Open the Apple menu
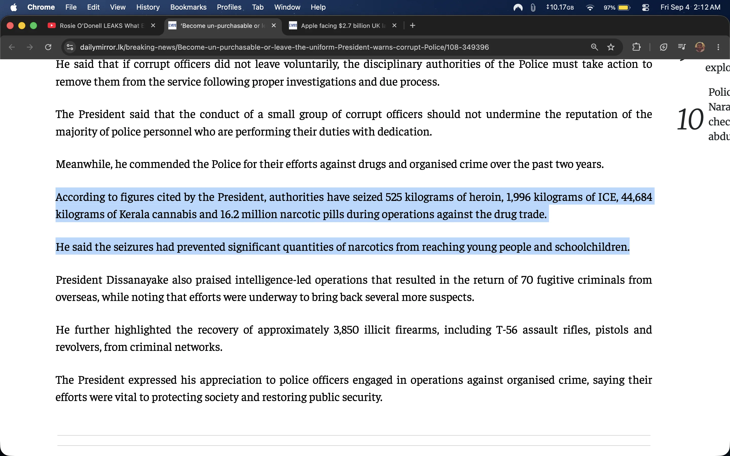The height and width of the screenshot is (456, 730). 14,7
